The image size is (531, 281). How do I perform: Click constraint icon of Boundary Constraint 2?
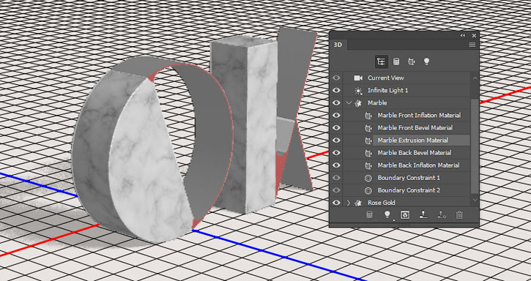(x=368, y=190)
